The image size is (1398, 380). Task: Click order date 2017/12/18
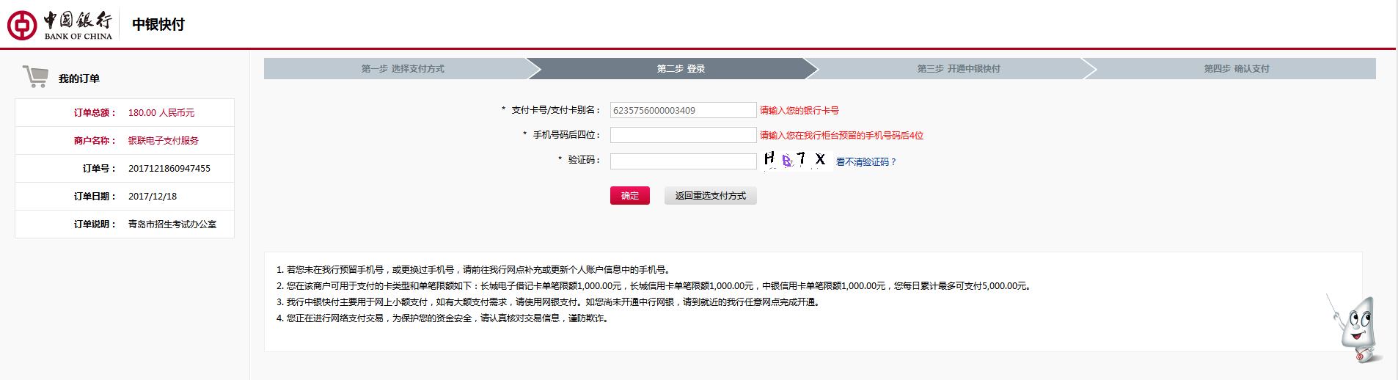pyautogui.click(x=153, y=197)
